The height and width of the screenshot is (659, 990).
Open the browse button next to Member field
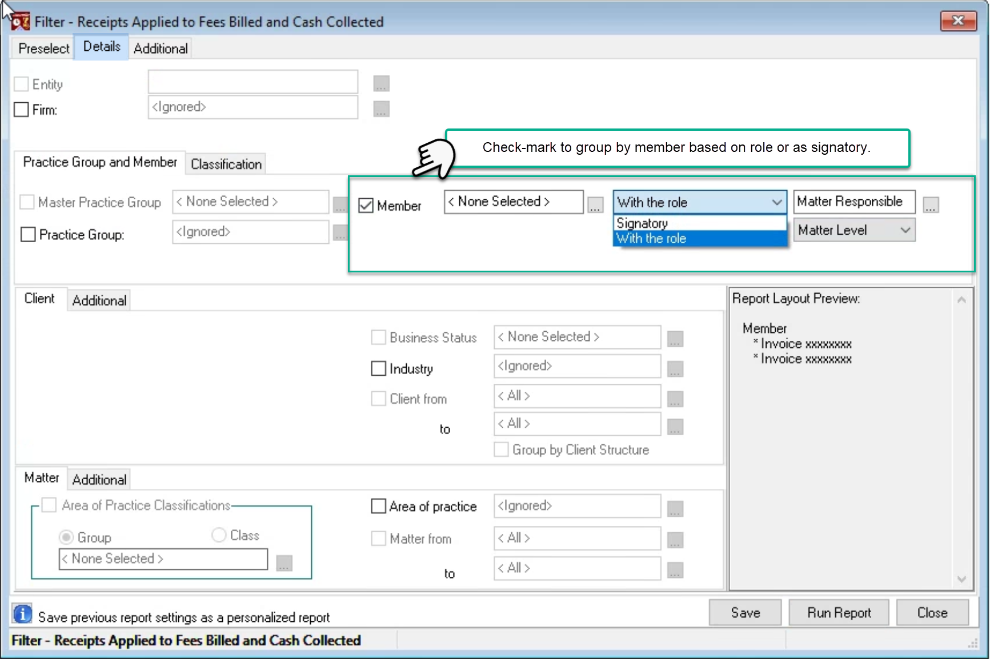(x=595, y=204)
